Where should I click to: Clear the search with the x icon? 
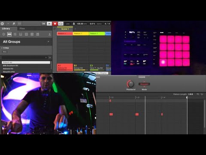(46, 58)
